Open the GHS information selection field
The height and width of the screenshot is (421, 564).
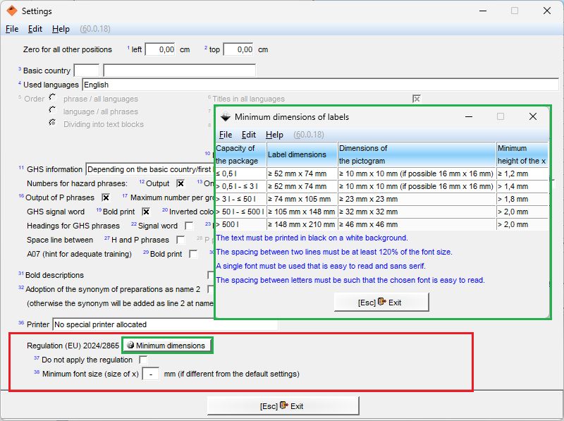(150, 169)
